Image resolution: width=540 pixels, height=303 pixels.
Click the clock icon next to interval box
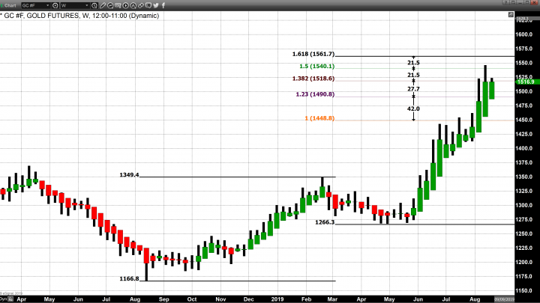[94, 5]
